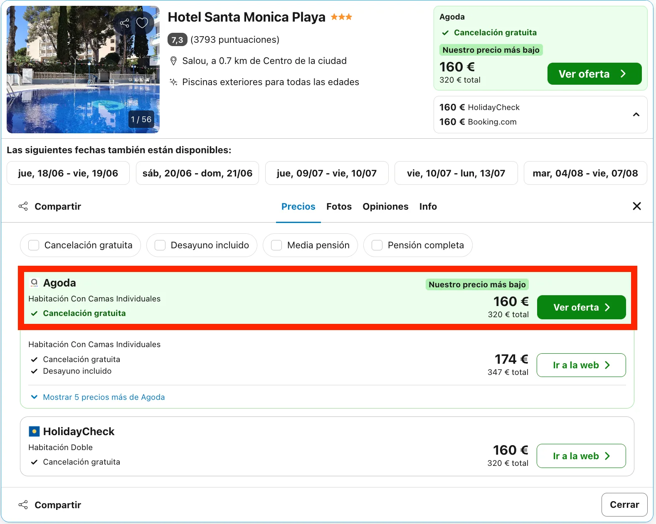Viewport: 656px width, 524px height.
Task: Click the 7,3 rating score badge
Action: pyautogui.click(x=178, y=40)
